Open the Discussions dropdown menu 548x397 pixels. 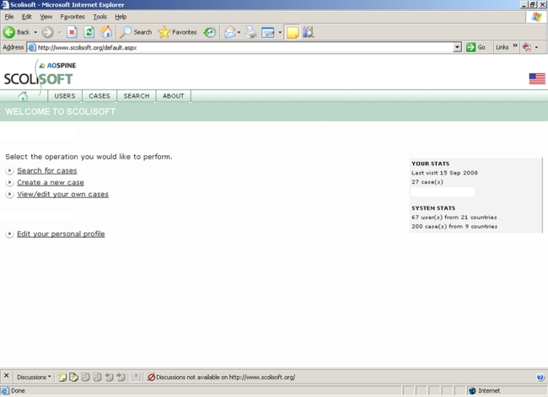click(x=34, y=377)
